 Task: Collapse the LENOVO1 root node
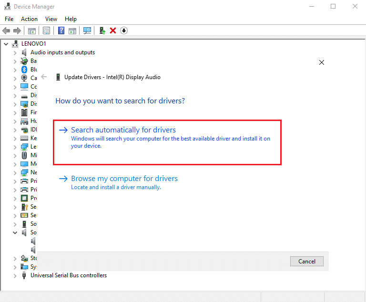point(6,44)
